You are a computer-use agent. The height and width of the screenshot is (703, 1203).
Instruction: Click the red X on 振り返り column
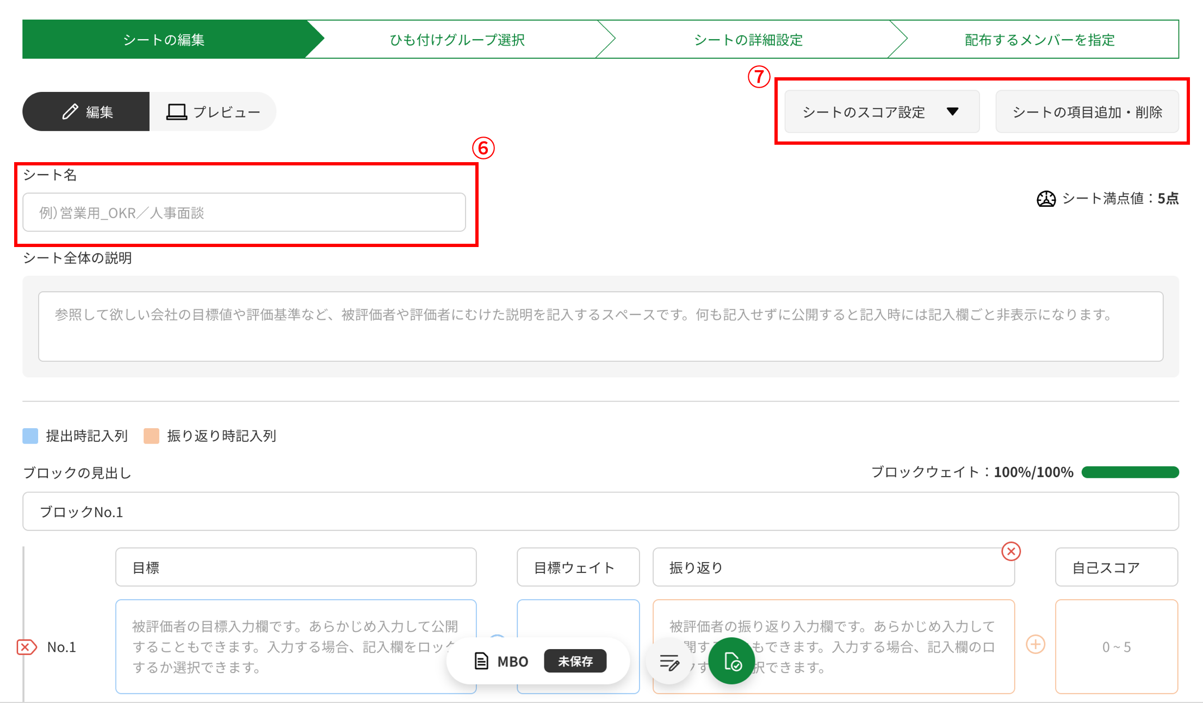click(x=1010, y=551)
